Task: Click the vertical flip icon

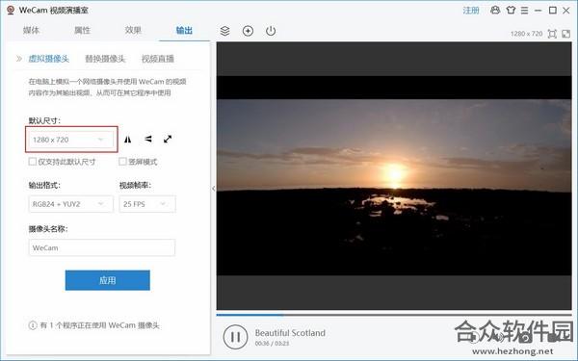Action: point(147,139)
